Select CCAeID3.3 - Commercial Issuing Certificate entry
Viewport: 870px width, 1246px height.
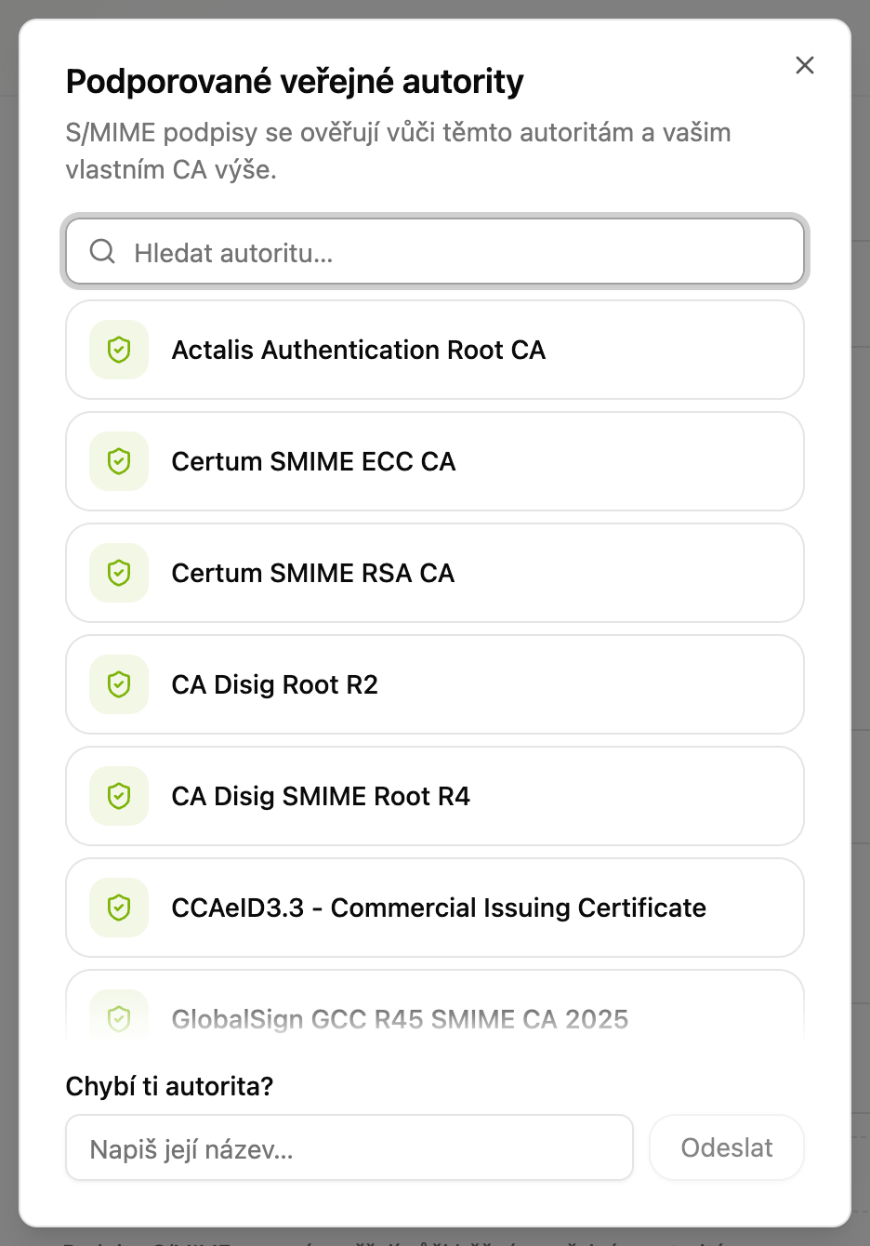tap(435, 908)
